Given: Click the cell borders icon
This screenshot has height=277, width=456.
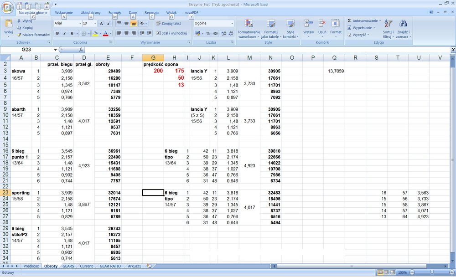Looking at the screenshot, I should click(84, 33).
